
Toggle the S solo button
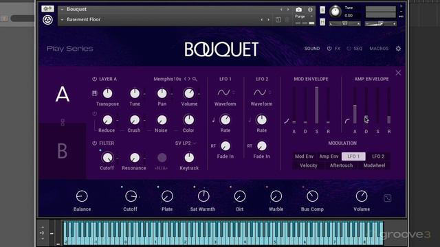[322, 10]
